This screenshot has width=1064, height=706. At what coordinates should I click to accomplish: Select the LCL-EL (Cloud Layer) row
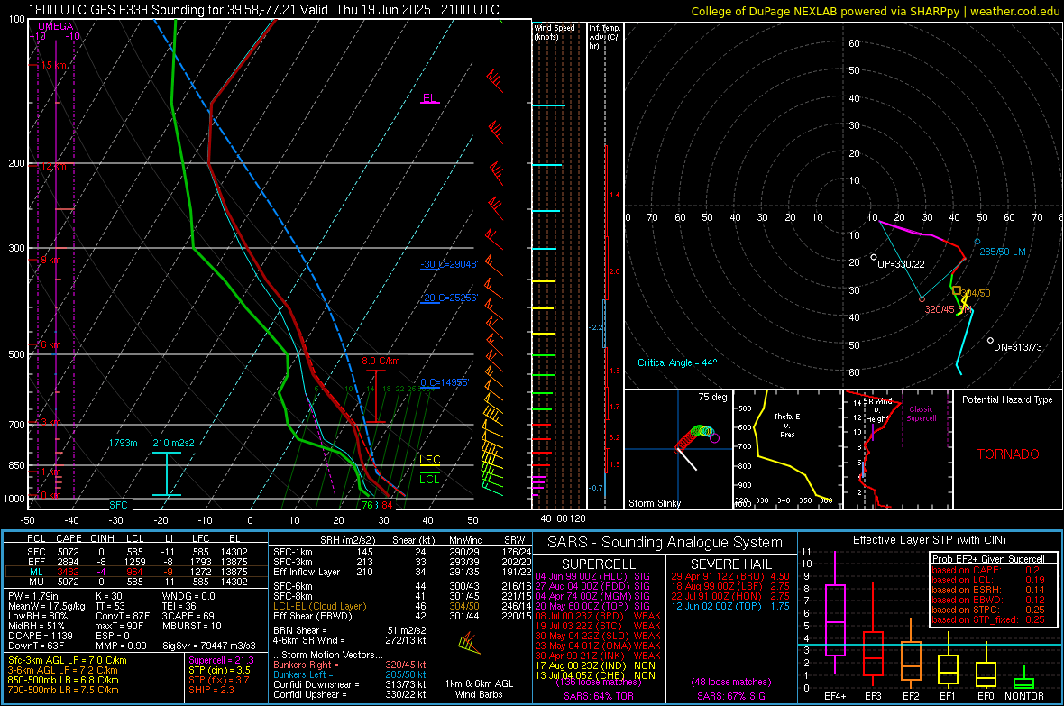(x=402, y=606)
